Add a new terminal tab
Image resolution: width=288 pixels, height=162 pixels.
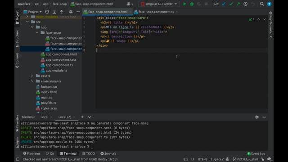82,117
